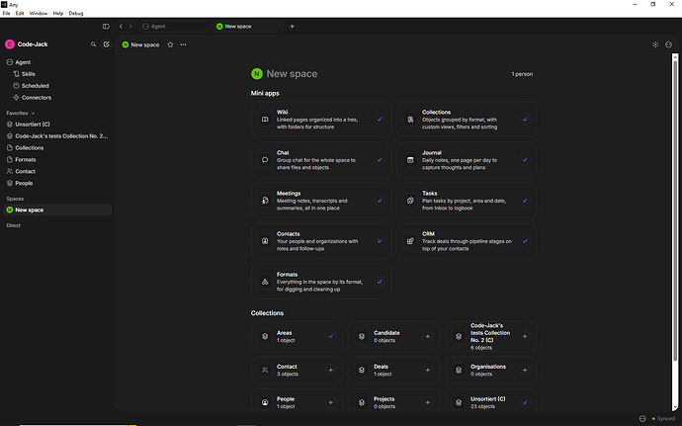The image size is (682, 426).
Task: Uncheck the Collections mini app
Action: (x=525, y=120)
